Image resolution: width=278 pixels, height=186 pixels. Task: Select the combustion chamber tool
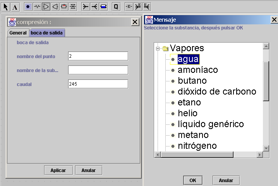[x=64, y=7]
